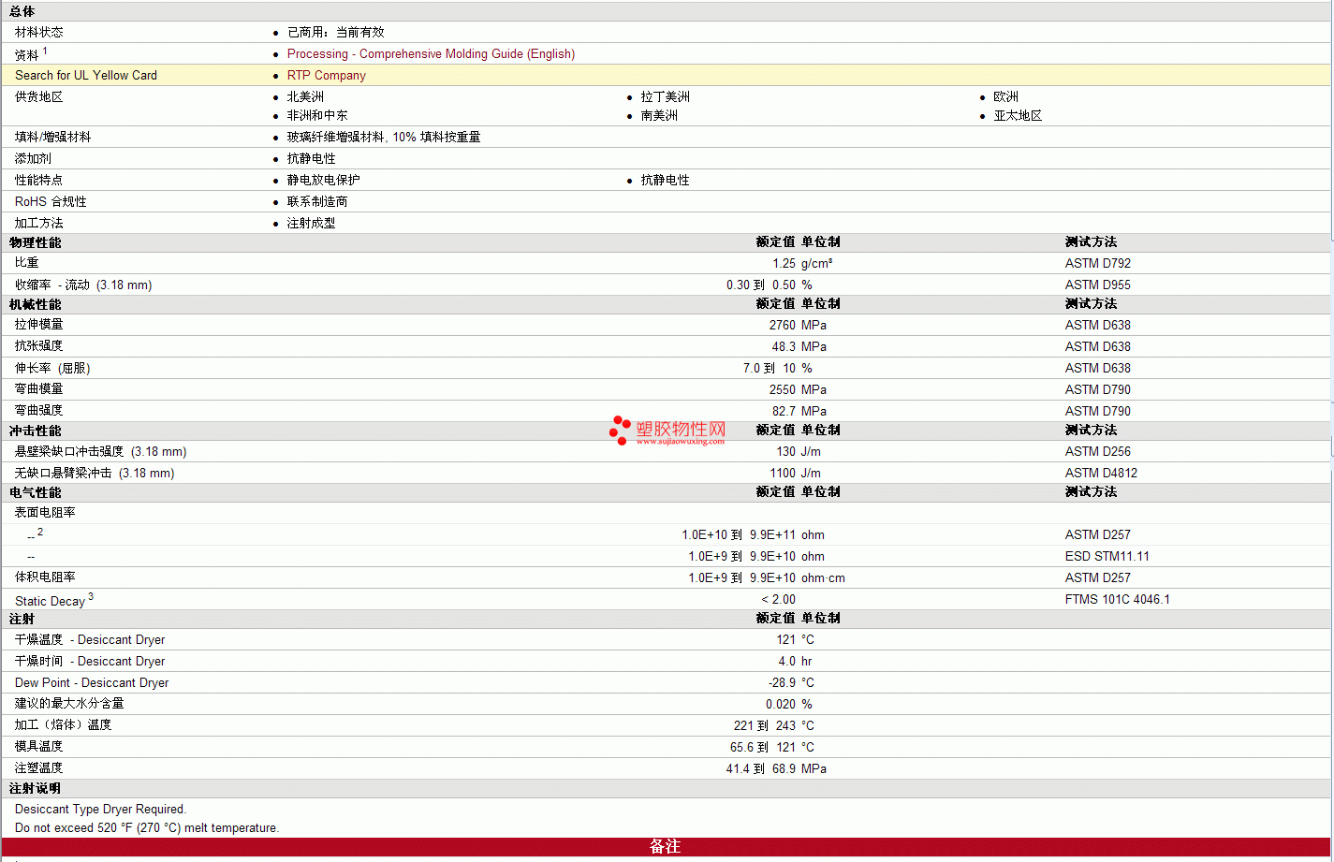Select the test method ASTM D955

[x=1098, y=285]
